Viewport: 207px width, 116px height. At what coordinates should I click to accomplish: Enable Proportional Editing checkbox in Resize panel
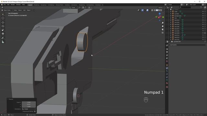click(x=35, y=111)
